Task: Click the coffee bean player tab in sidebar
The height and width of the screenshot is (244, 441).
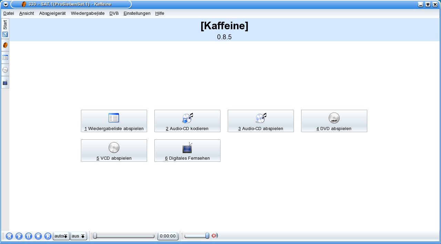Action: (x=5, y=45)
